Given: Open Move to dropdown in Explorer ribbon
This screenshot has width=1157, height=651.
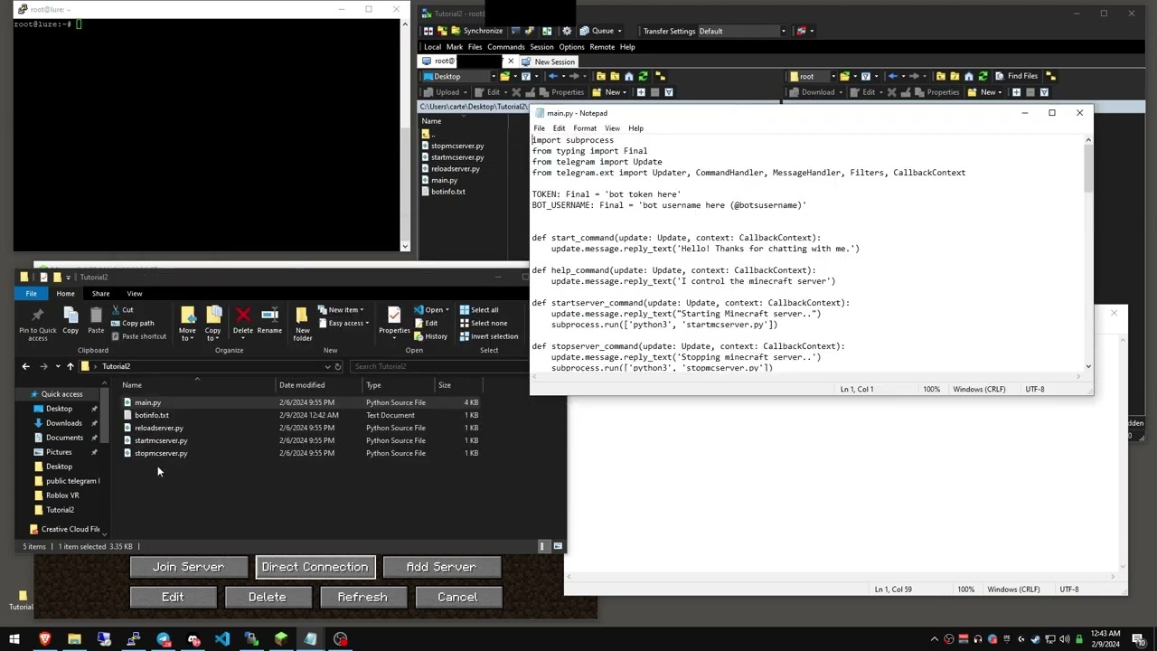Looking at the screenshot, I should tap(187, 324).
